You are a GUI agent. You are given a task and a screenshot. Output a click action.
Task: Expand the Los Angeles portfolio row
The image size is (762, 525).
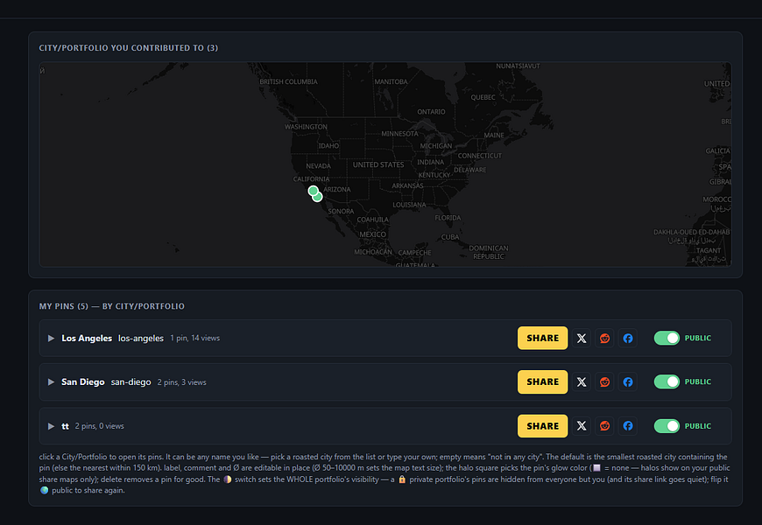tap(51, 338)
